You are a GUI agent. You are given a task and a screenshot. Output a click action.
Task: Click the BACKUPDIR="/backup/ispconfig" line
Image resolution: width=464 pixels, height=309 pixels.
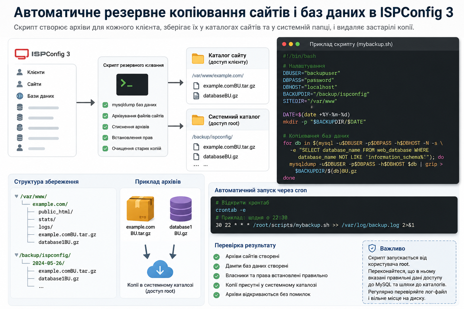pyautogui.click(x=326, y=94)
